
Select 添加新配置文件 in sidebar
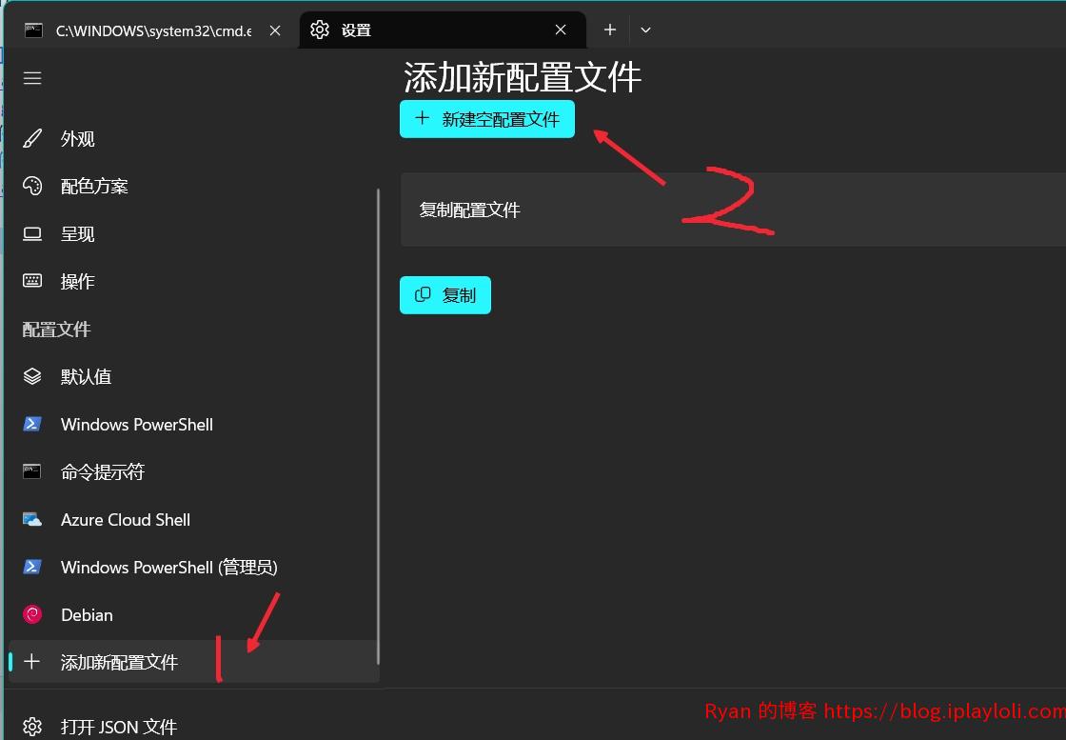tap(194, 661)
